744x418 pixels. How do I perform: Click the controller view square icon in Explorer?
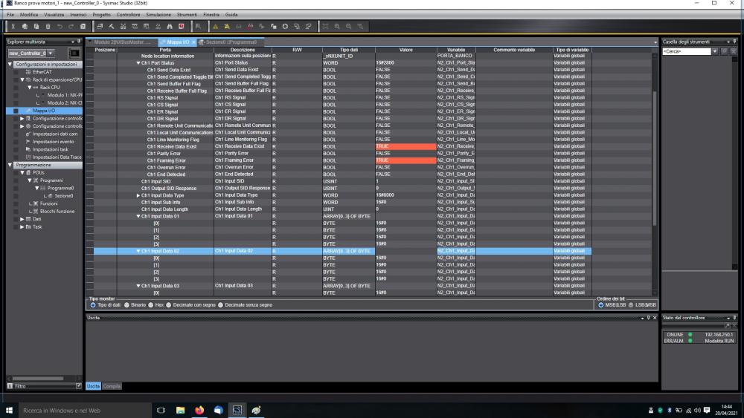pos(74,53)
